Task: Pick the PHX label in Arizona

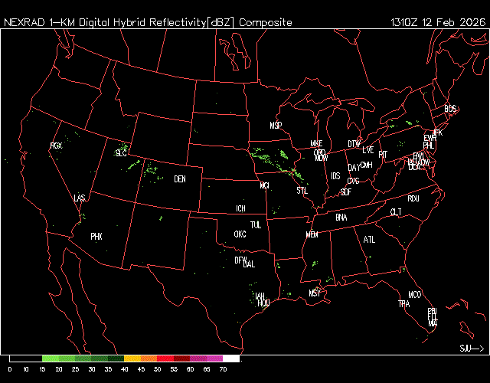Action: point(96,237)
